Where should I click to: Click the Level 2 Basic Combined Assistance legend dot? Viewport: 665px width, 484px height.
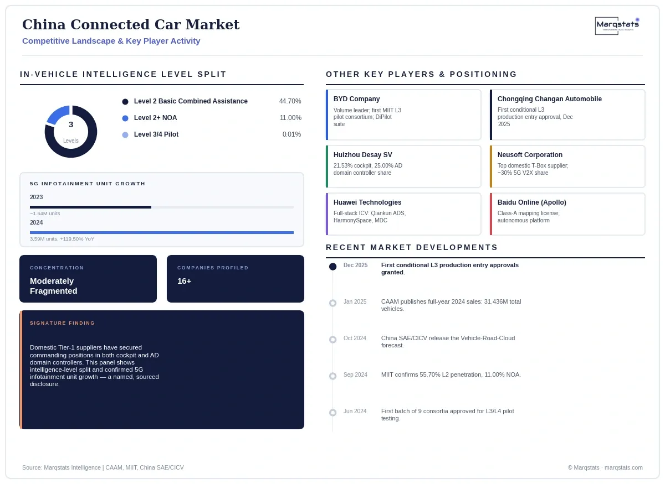tap(125, 102)
